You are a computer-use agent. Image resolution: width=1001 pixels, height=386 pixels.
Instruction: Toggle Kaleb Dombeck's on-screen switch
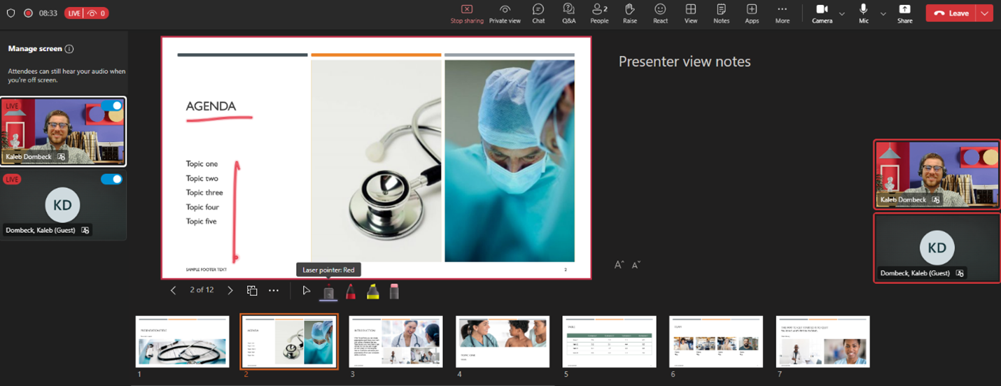click(x=112, y=106)
